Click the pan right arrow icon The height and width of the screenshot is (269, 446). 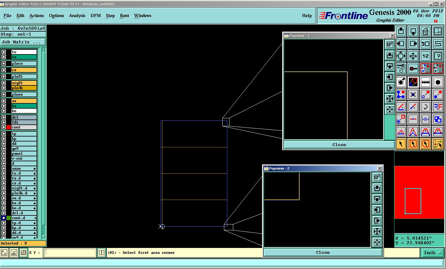[413, 44]
